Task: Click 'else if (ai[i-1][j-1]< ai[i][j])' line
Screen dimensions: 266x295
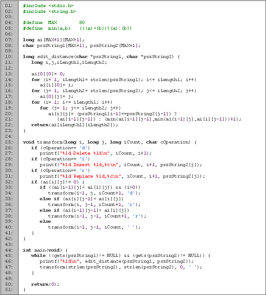Action: point(84,210)
